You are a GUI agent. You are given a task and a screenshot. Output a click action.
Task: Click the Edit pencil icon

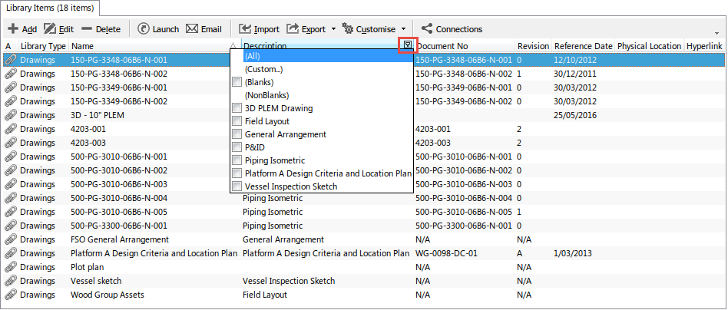[50, 29]
